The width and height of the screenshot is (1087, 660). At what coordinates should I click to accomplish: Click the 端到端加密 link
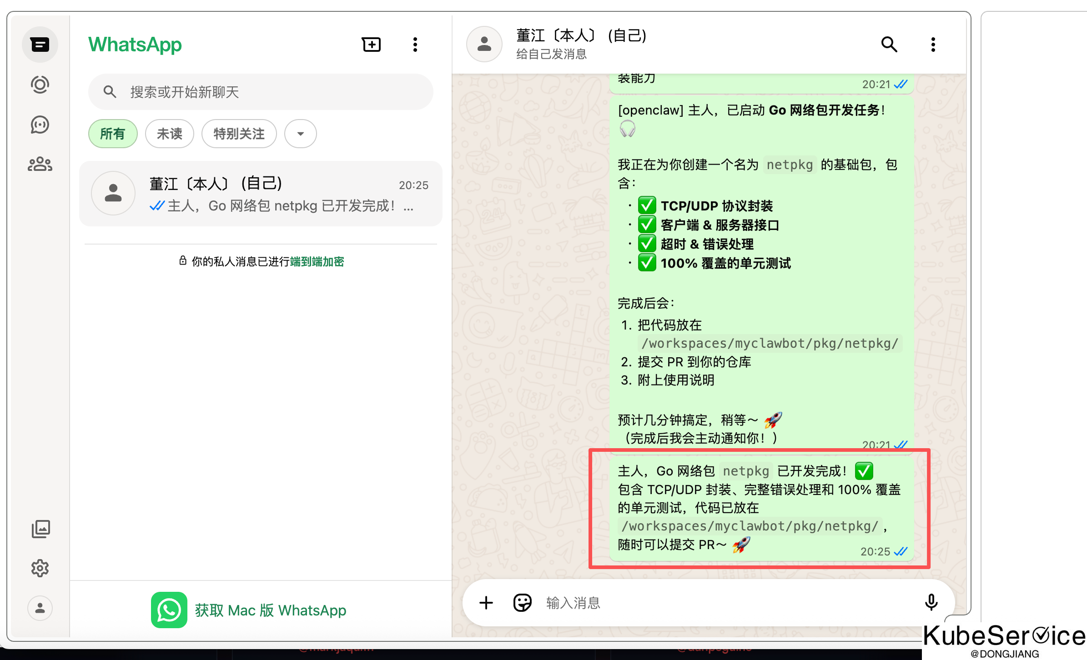pos(317,262)
